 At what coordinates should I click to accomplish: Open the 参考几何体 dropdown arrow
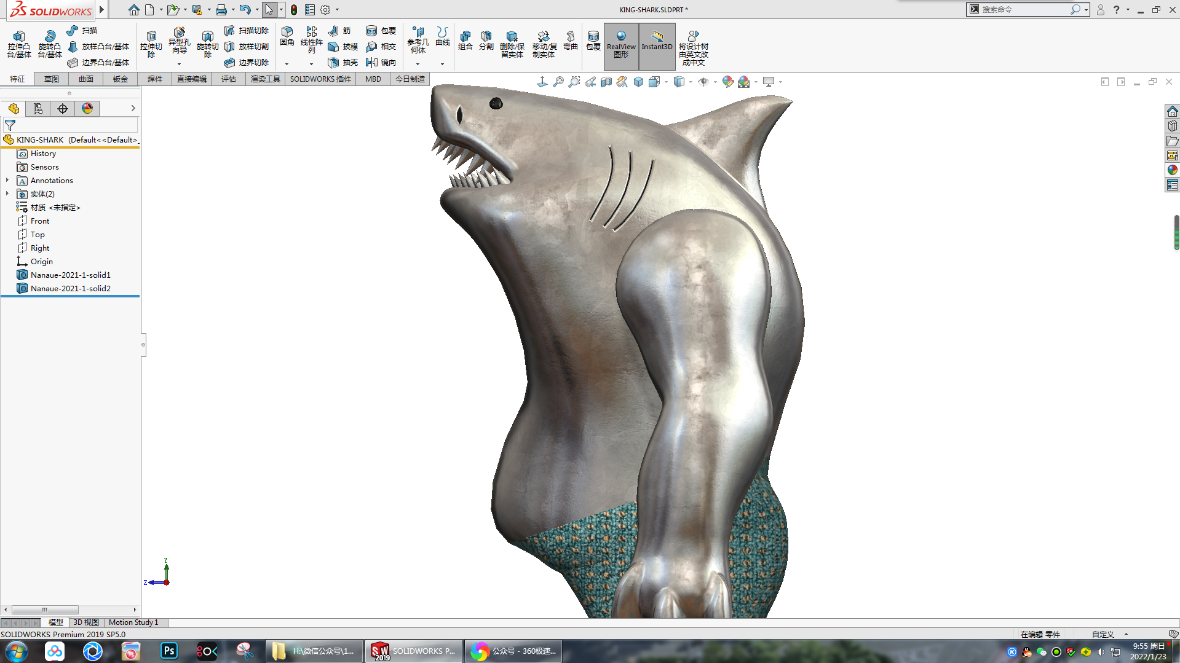[418, 64]
